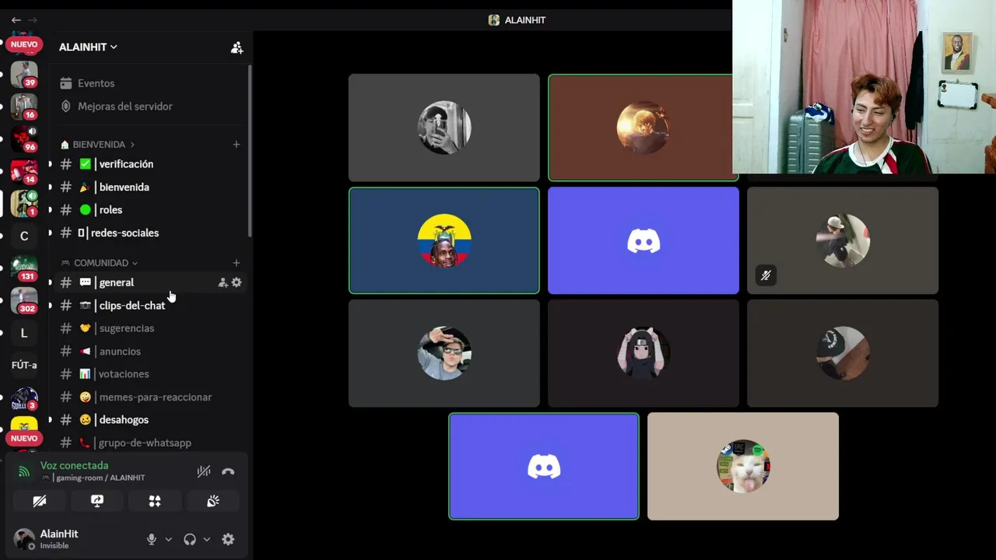The width and height of the screenshot is (996, 560).
Task: Go back with the left arrow
Action: pos(16,19)
